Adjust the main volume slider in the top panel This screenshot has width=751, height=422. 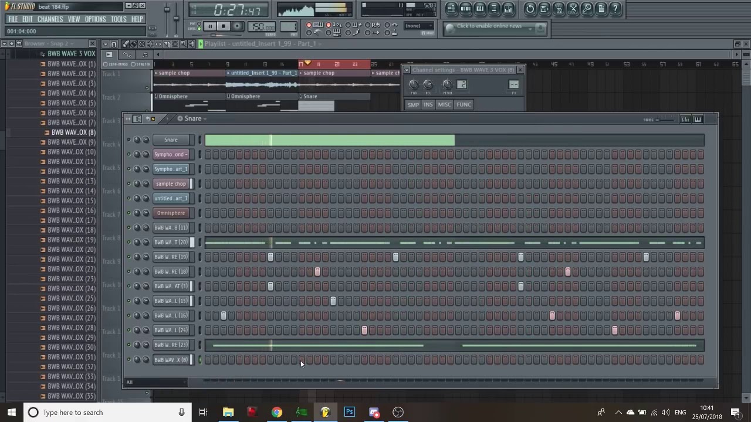(167, 9)
